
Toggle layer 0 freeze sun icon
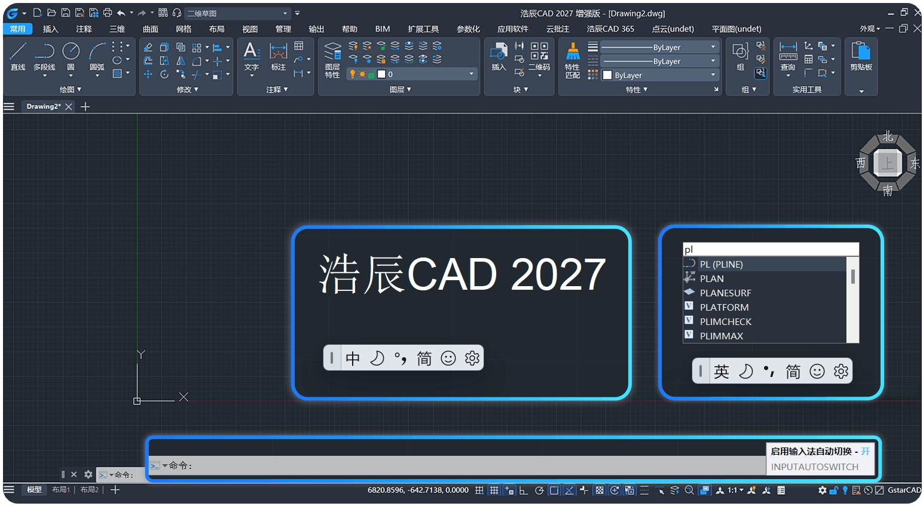362,74
